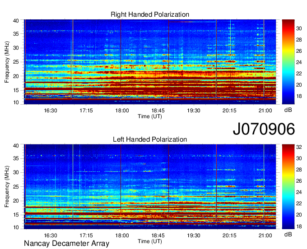Click the "28" value on the upper color bar
307x249 pixels.
[x=299, y=40]
